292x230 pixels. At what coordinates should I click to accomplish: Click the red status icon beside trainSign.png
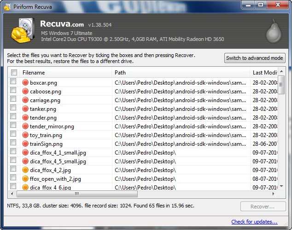coord(25,144)
